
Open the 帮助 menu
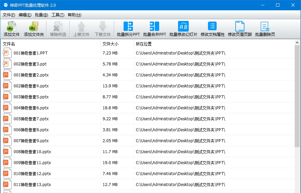pyautogui.click(x=74, y=15)
